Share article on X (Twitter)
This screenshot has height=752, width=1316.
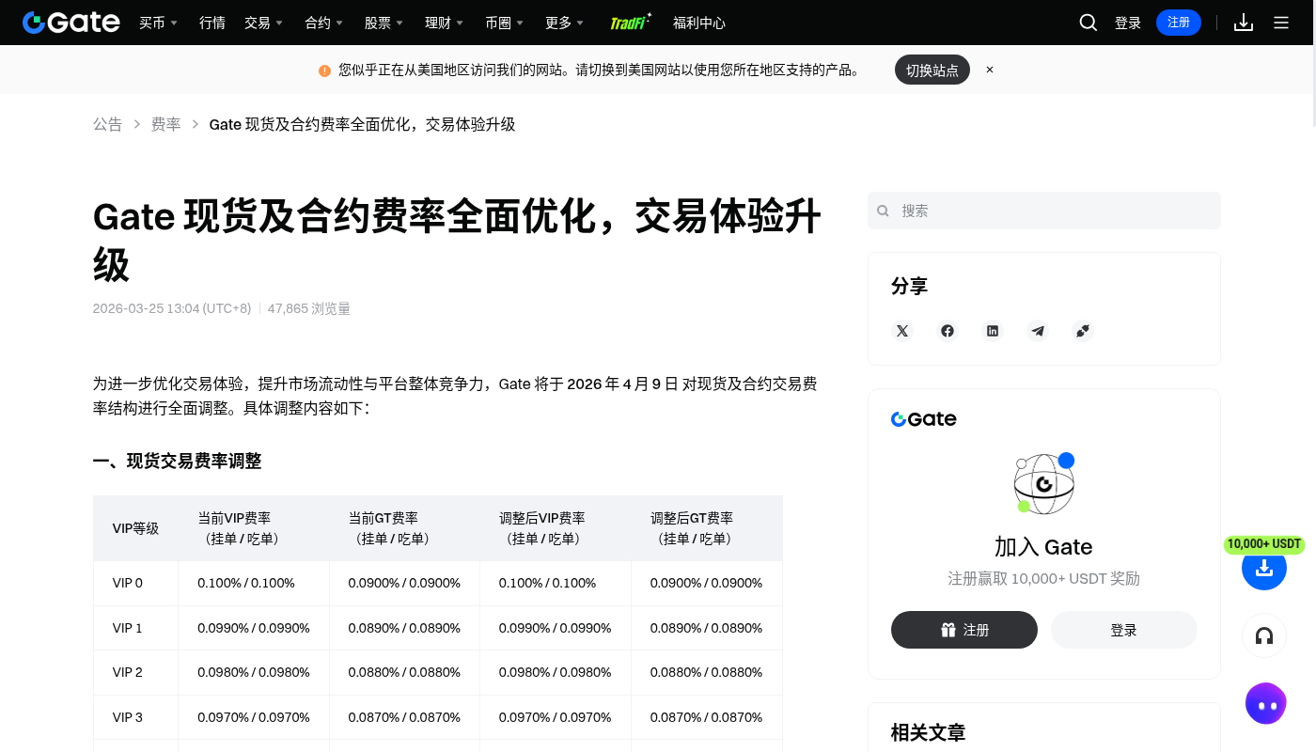902,331
